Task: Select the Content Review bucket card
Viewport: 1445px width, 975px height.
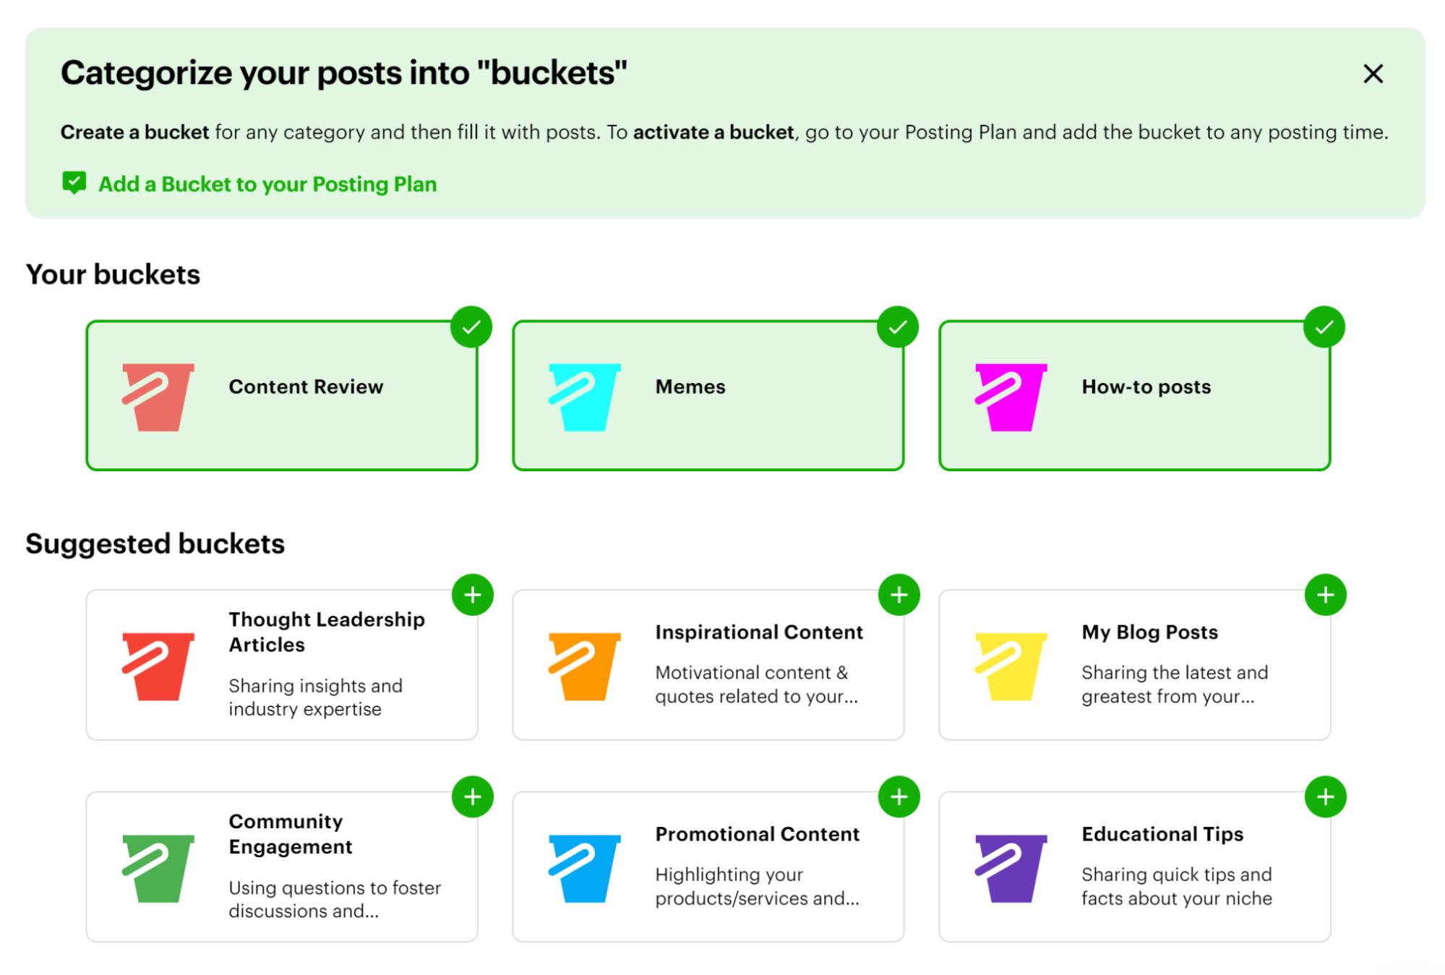Action: click(281, 394)
